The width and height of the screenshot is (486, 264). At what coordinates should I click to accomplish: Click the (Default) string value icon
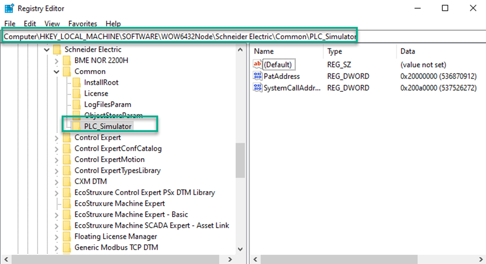pos(258,65)
